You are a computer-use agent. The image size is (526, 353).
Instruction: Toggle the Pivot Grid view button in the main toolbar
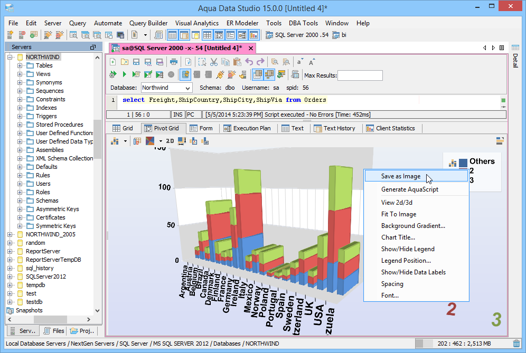click(219, 34)
